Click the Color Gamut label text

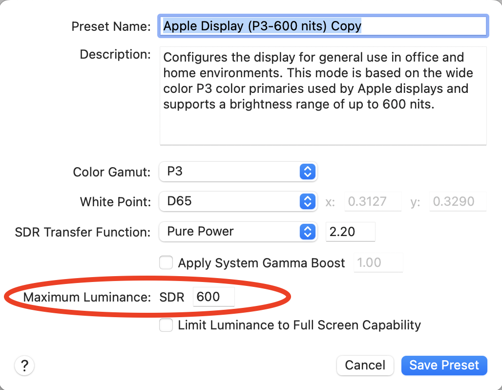[112, 172]
